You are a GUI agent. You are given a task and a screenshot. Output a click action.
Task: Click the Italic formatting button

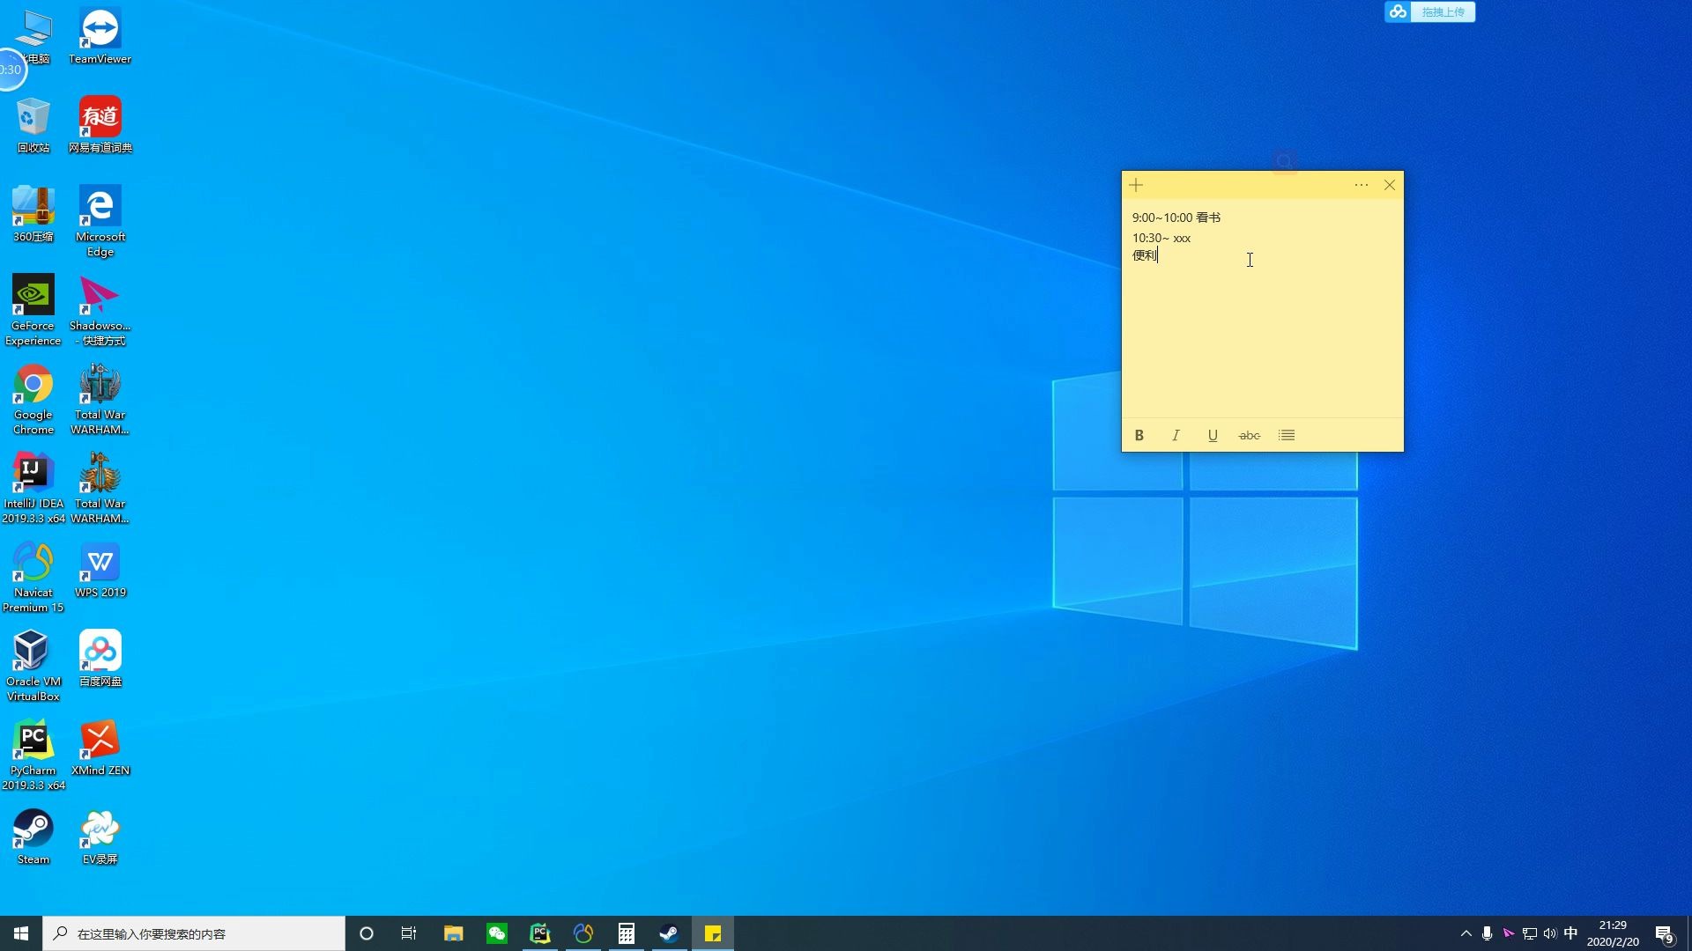point(1176,434)
